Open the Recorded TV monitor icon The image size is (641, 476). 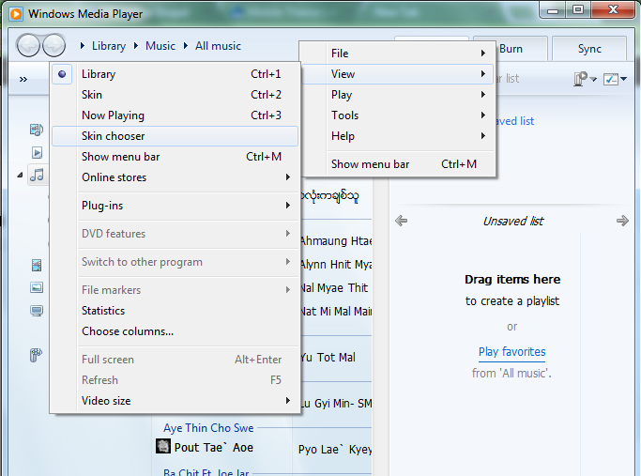point(37,311)
